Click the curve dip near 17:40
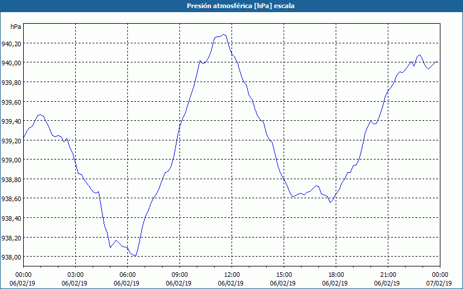This screenshot has height=289, width=463. [x=330, y=202]
